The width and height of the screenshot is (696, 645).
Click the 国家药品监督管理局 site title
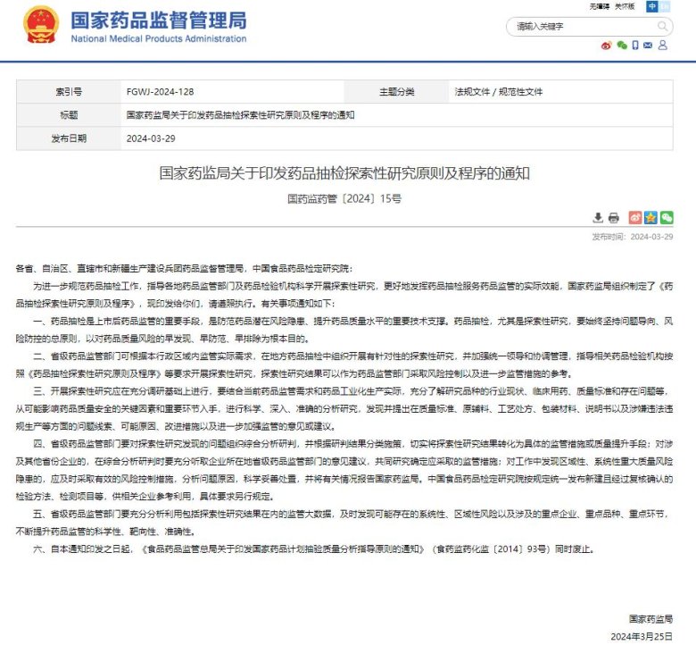[x=158, y=21]
